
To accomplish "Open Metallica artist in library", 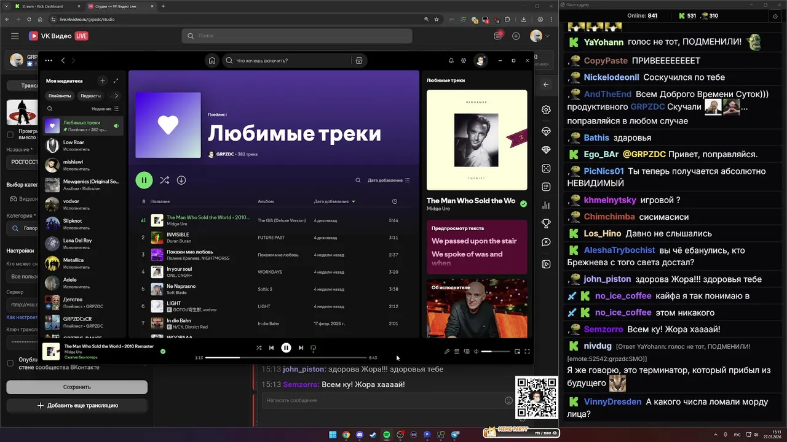I will (x=84, y=263).
